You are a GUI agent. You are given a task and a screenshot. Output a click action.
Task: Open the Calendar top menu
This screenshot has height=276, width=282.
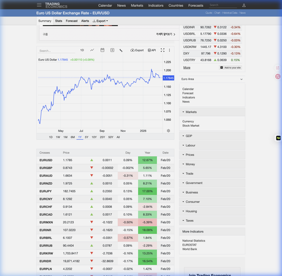105,6
